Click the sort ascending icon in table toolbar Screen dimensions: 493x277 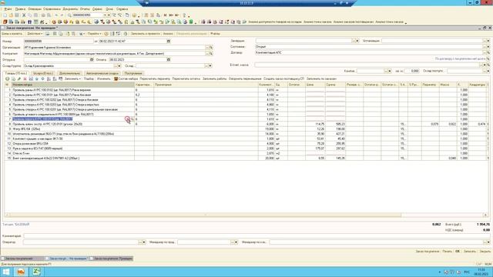tap(49, 78)
